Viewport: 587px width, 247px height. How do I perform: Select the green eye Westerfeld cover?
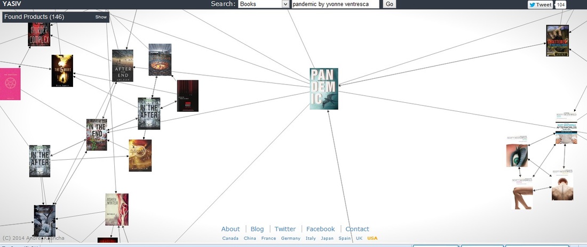[517, 151]
